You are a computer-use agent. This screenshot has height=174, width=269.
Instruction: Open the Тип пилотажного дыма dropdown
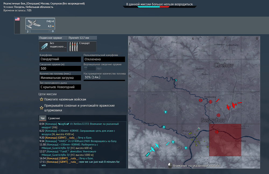60,87
